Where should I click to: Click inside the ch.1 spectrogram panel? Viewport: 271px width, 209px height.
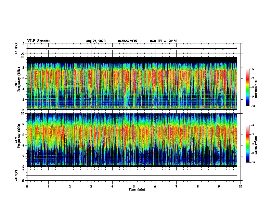132,83
